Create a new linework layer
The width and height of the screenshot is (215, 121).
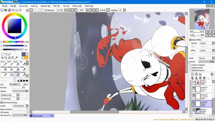pos(196,74)
